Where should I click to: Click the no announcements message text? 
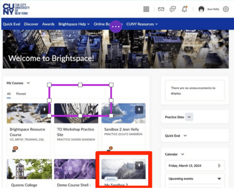pos(193,91)
